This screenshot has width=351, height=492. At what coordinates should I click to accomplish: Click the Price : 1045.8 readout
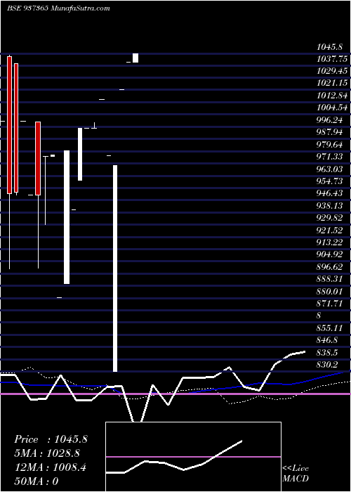51,439
